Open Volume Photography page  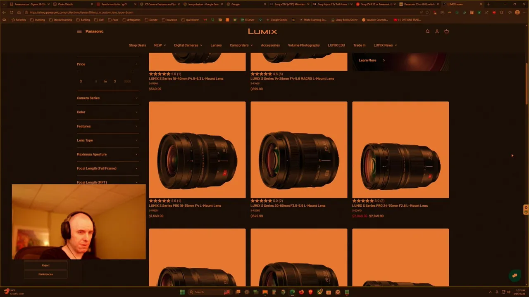(x=304, y=45)
